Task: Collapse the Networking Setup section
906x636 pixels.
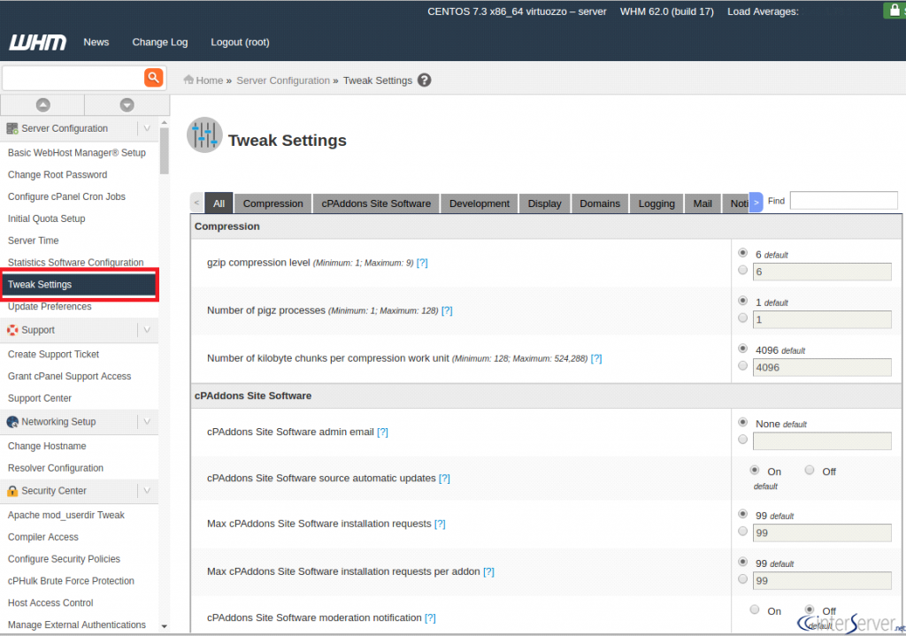Action: tap(147, 422)
